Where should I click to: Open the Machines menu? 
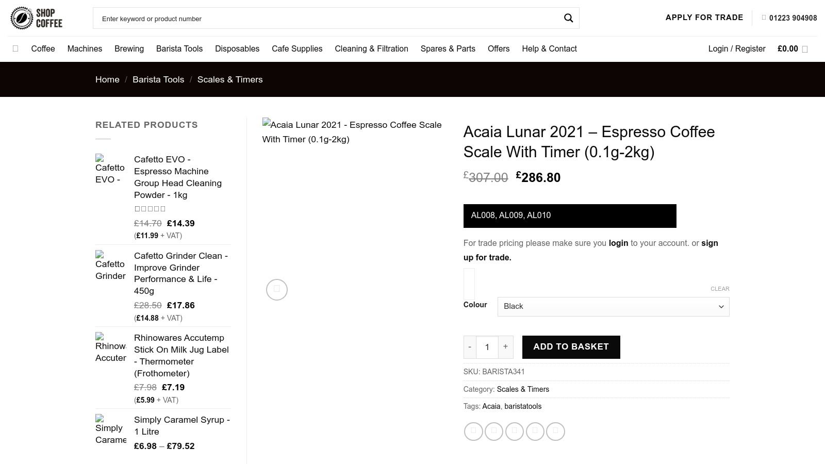[85, 48]
